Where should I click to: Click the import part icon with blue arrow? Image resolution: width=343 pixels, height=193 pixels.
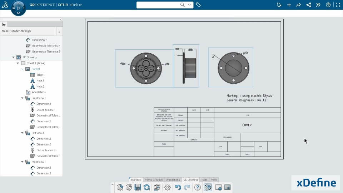click(120, 187)
